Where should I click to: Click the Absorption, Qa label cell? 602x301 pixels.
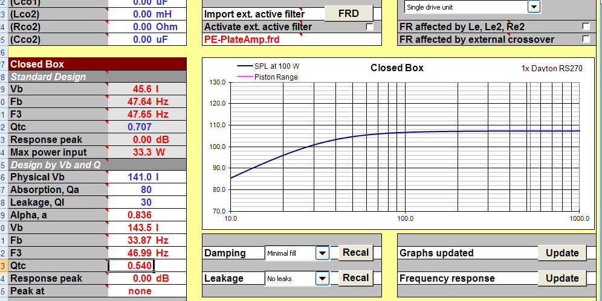click(x=59, y=190)
